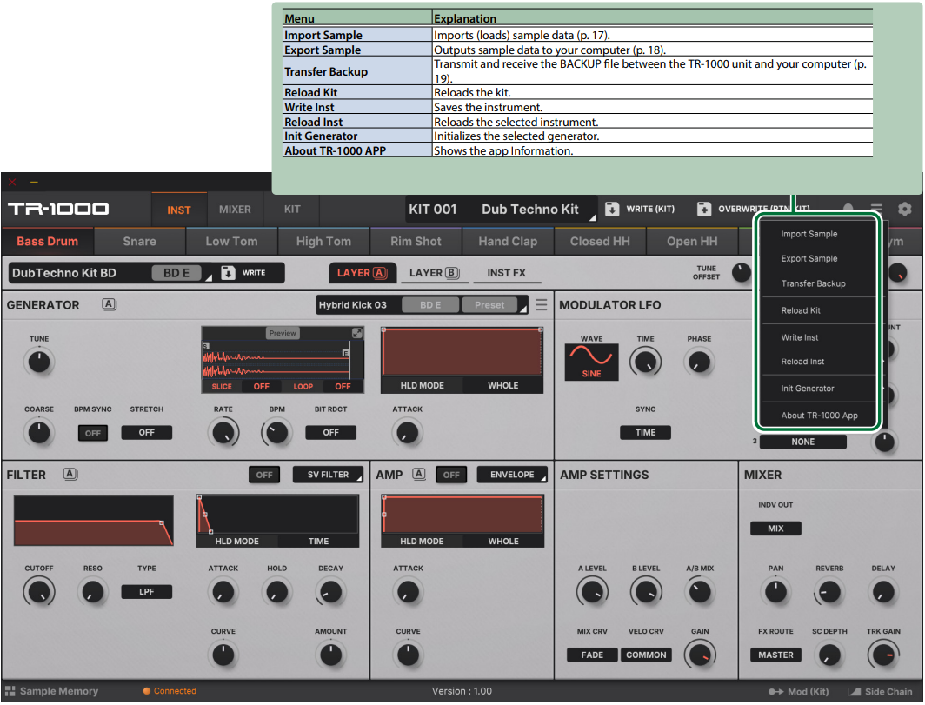Click the COARSE tune knob
The width and height of the screenshot is (925, 705).
point(39,432)
